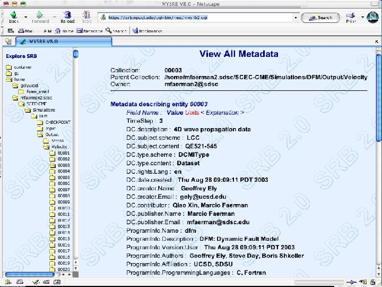The height and width of the screenshot is (287, 382).
Task: Open Mail from the personal toolbar
Action: pyautogui.click(x=25, y=31)
